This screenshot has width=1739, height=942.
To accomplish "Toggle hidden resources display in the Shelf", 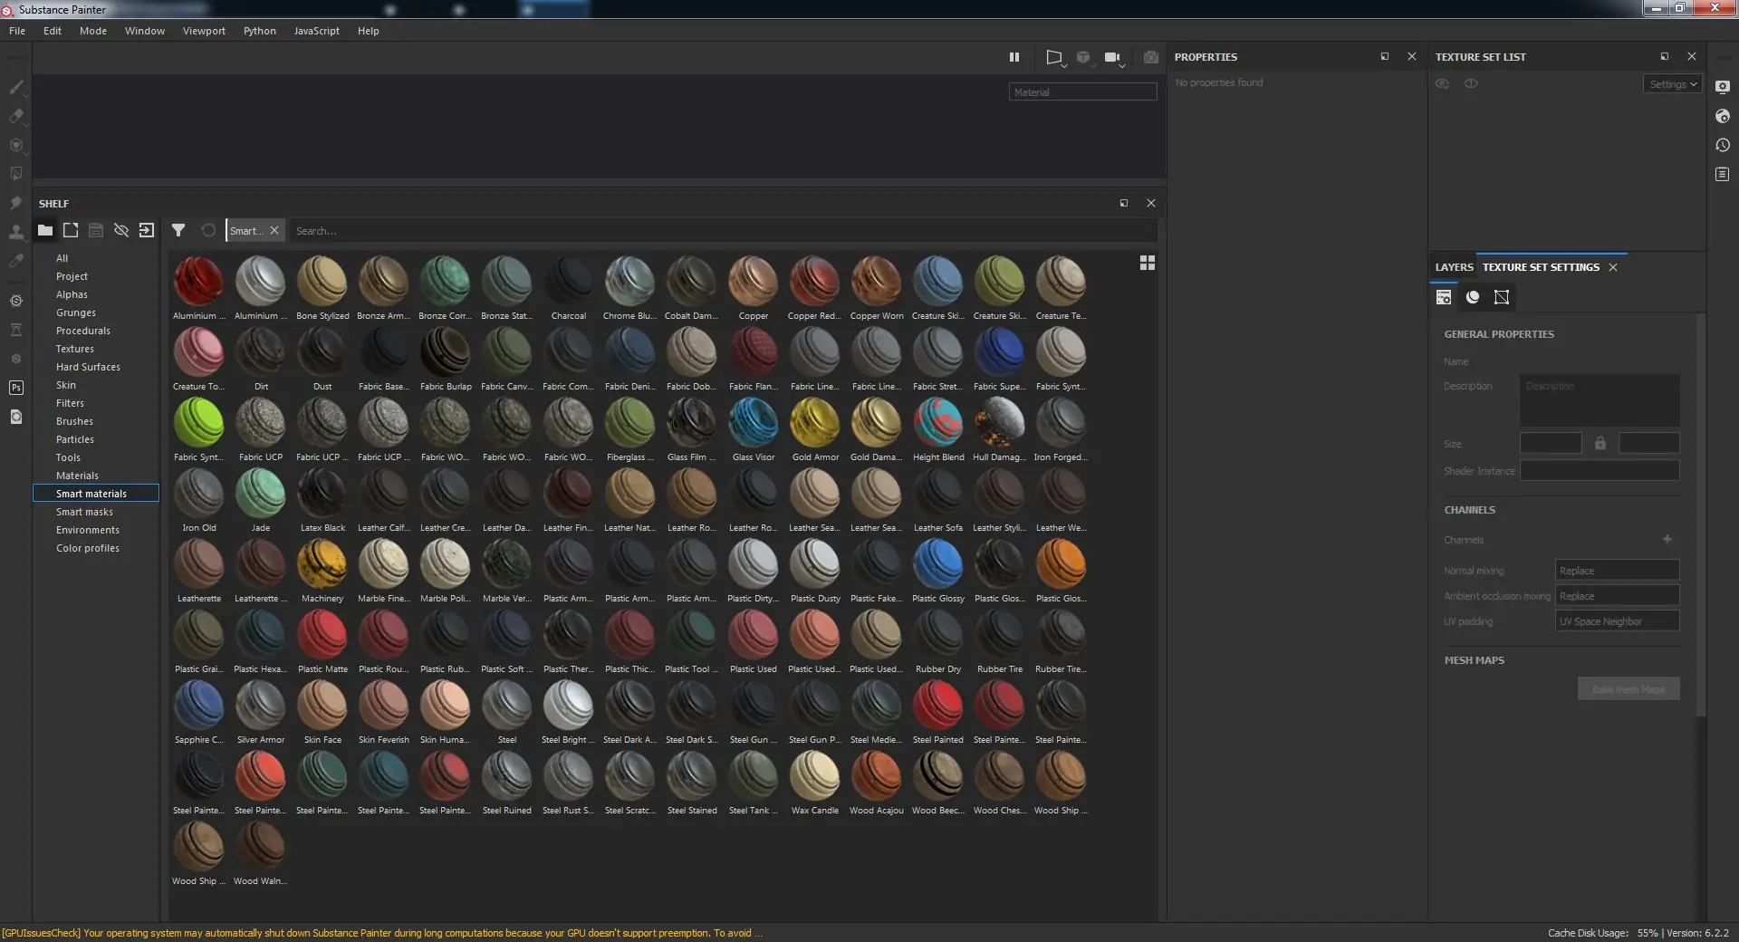I will (121, 230).
